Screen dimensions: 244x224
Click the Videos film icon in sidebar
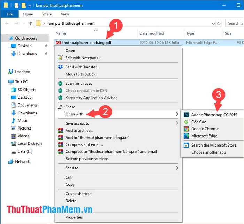click(14, 136)
